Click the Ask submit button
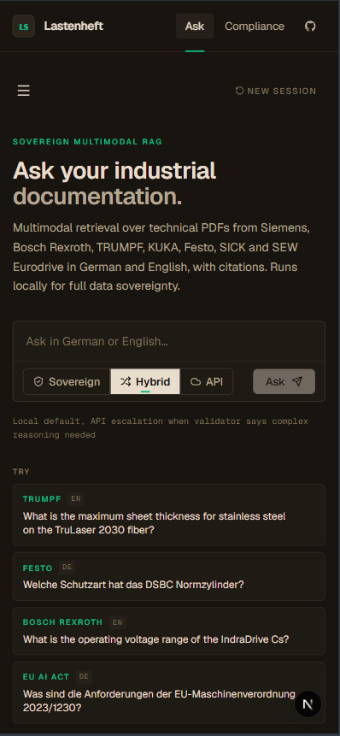 pyautogui.click(x=284, y=381)
